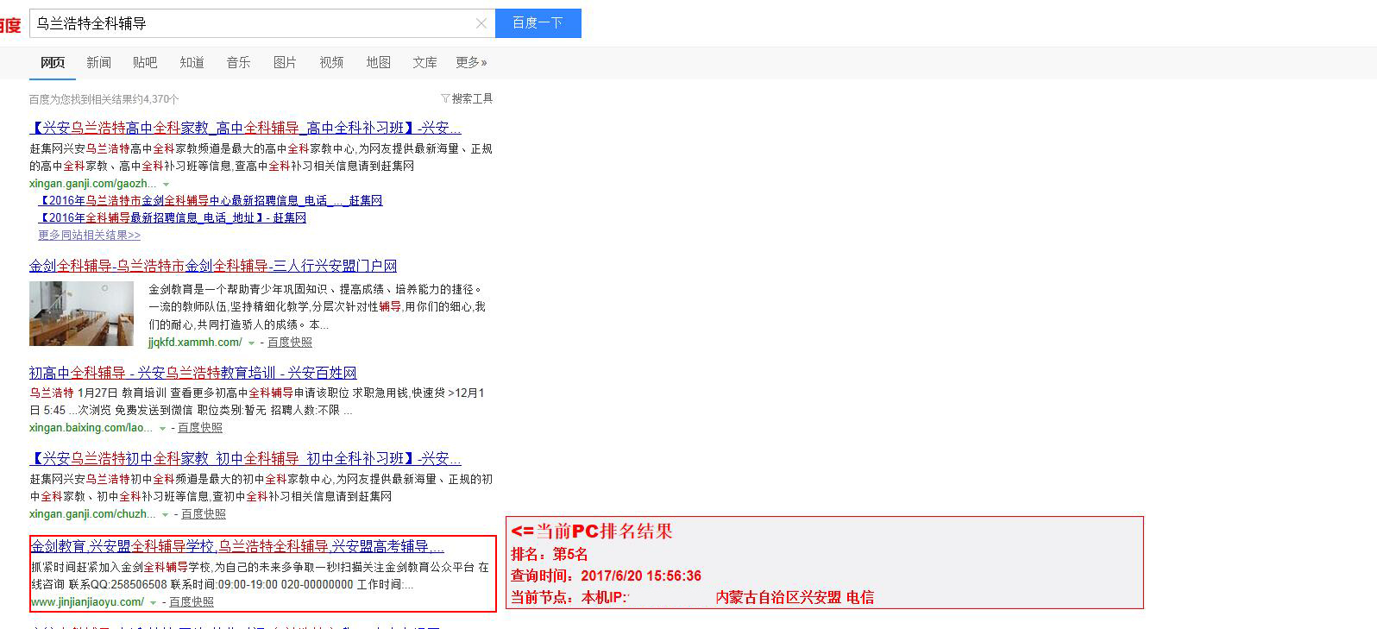Open 百度快照 for xingan.baixing.com result

coord(200,428)
